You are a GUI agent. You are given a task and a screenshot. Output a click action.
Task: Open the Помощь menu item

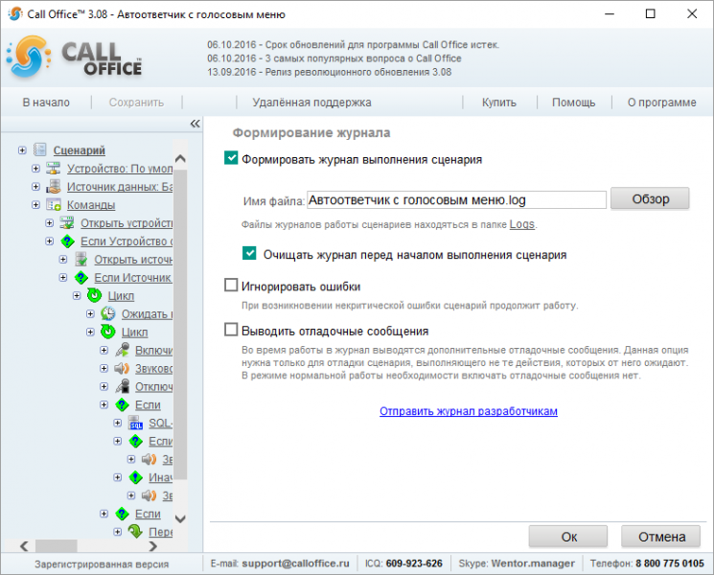tap(573, 103)
